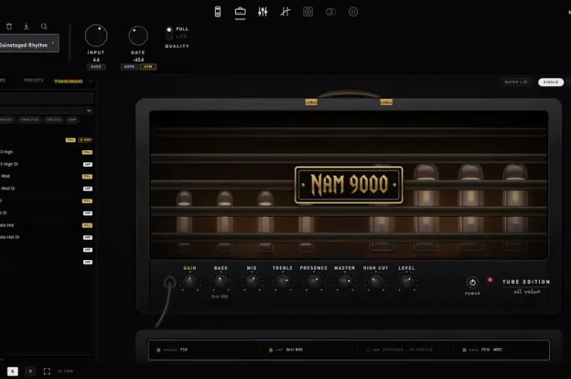
Task: Select the 'Mod DI' model row
Action: point(46,188)
